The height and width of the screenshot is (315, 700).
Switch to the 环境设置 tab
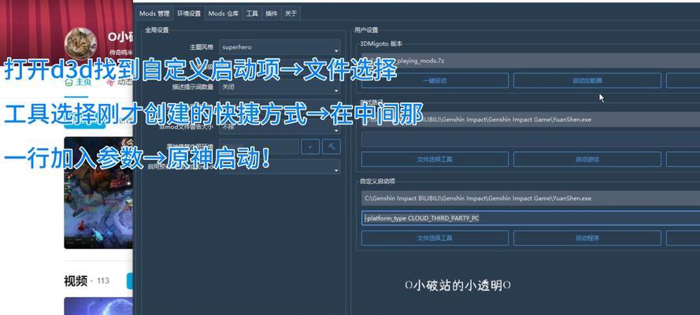coord(189,13)
